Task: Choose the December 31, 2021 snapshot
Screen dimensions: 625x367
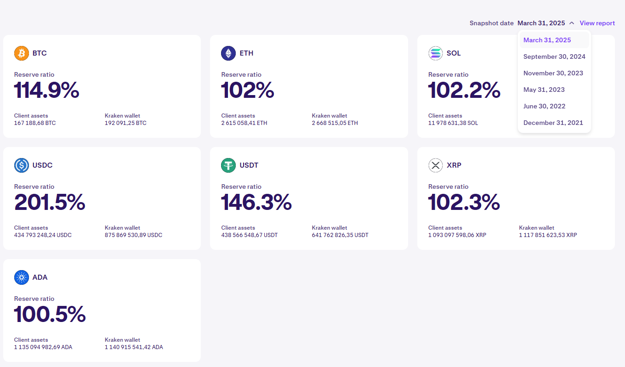Action: [x=554, y=123]
